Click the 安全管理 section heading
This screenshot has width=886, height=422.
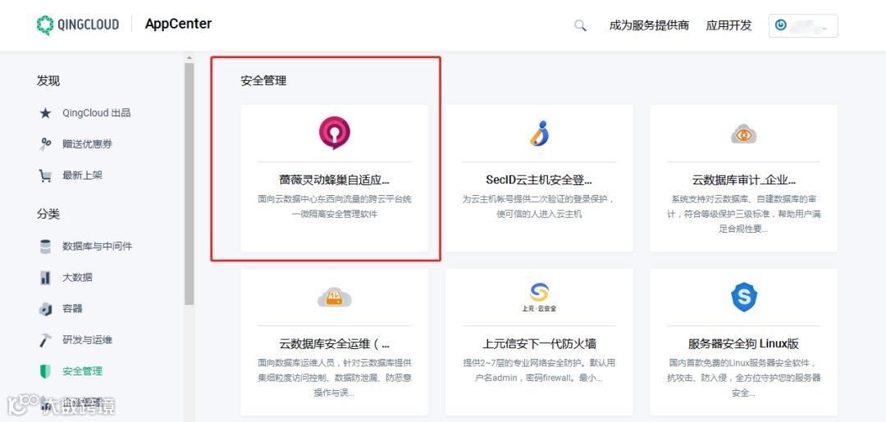coord(263,80)
